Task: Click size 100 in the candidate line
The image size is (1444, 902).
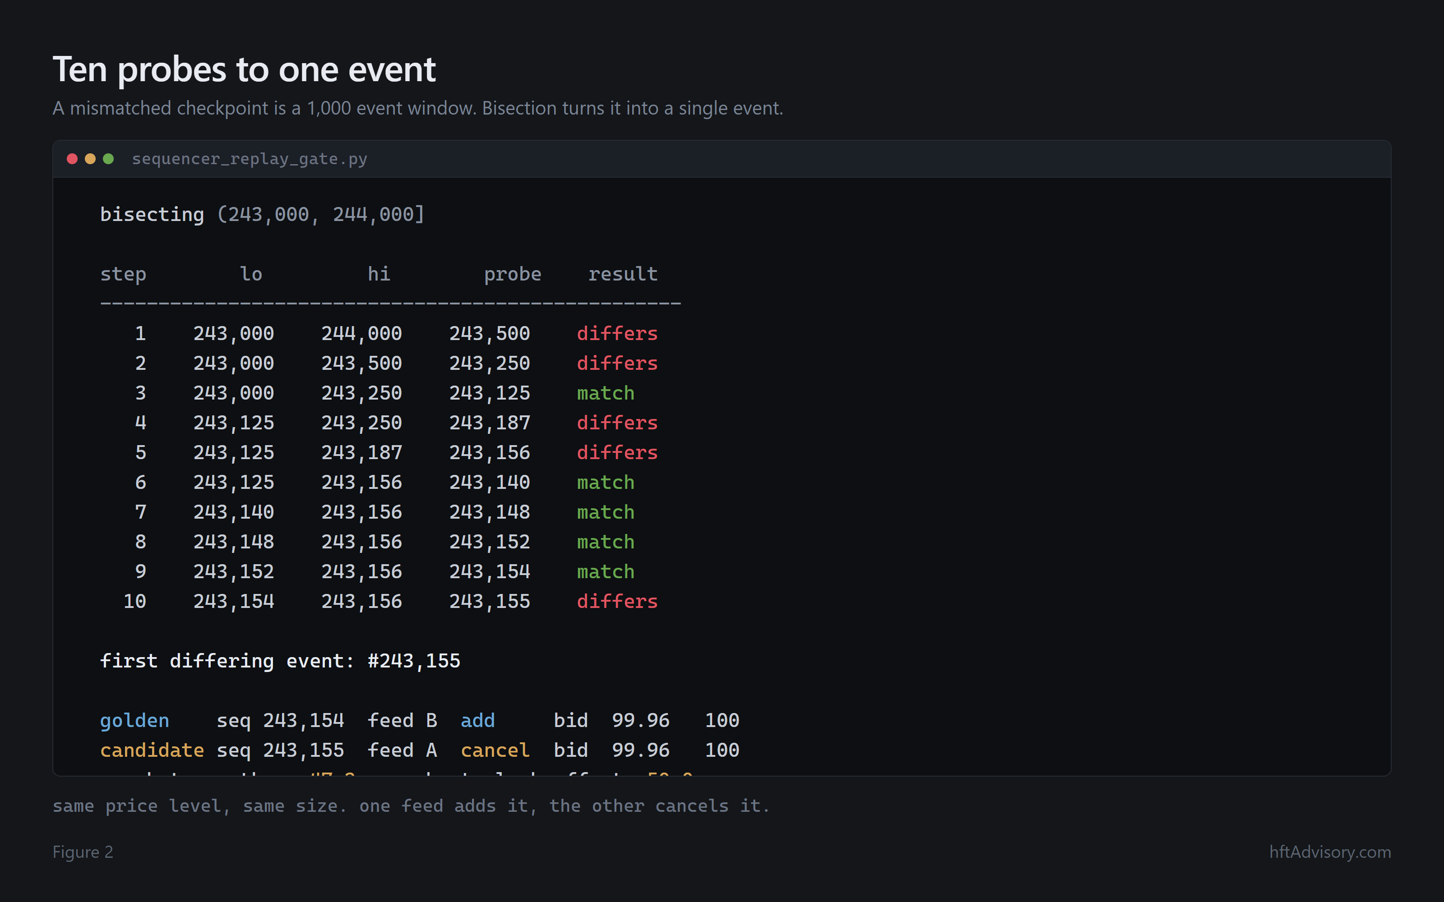Action: pos(722,750)
